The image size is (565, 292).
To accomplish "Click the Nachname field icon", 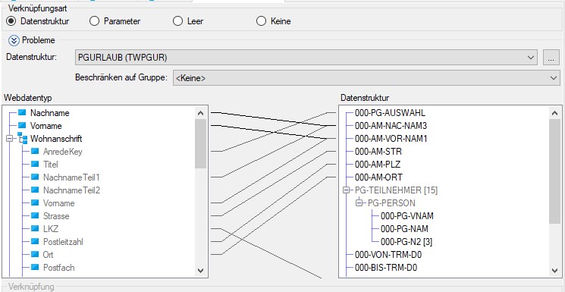I will tap(22, 112).
